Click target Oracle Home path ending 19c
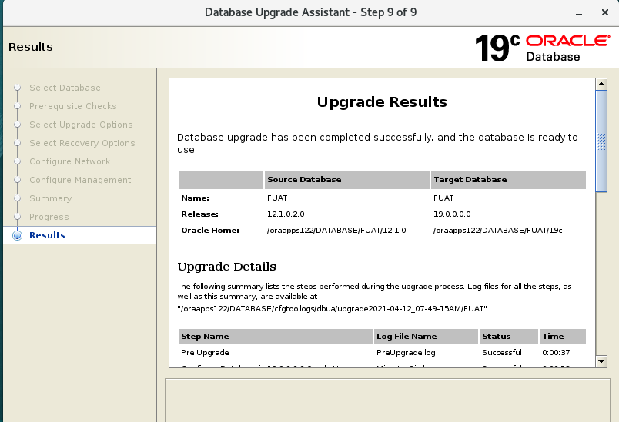 click(x=498, y=231)
